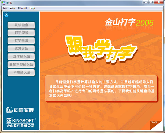The width and height of the screenshot is (165, 133).
Task: Click the introduction paragraph text box
Action: click(x=101, y=88)
